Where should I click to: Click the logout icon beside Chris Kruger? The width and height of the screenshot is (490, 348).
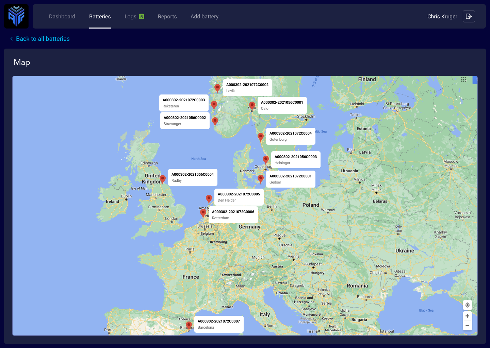pos(469,16)
